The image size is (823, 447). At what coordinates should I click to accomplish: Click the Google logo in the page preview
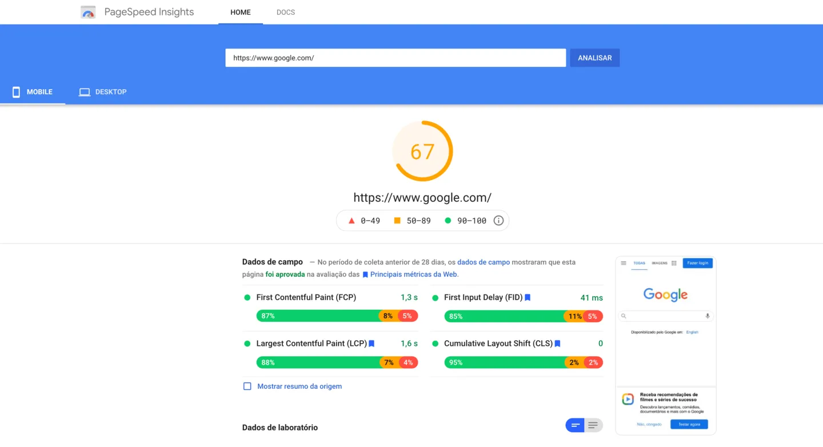point(666,294)
